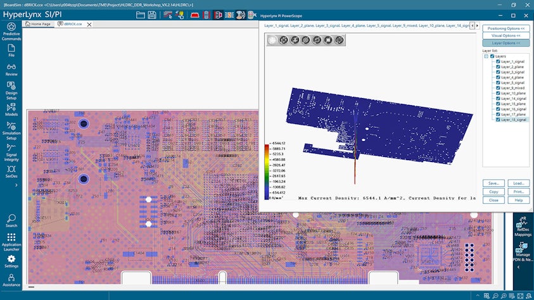Viewport: 534px width, 300px height.
Task: Open the Models sidebar section
Action: (x=11, y=109)
